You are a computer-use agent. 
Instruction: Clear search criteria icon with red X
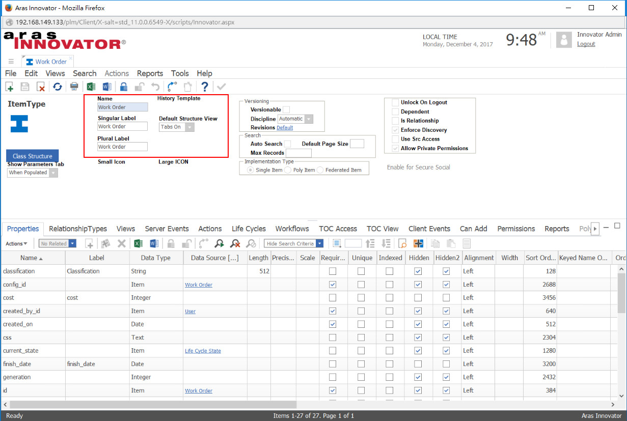pos(235,243)
